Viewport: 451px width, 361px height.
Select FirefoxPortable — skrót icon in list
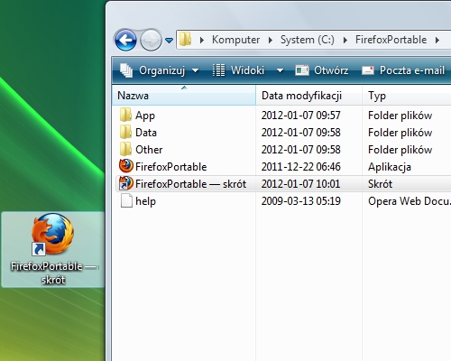click(126, 183)
